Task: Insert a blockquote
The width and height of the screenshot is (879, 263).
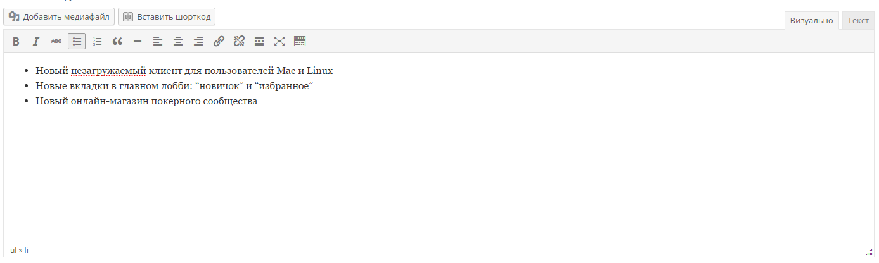Action: (x=117, y=42)
